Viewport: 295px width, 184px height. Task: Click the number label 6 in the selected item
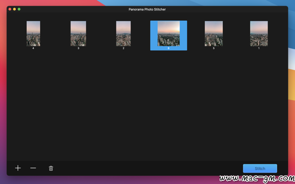(x=169, y=48)
